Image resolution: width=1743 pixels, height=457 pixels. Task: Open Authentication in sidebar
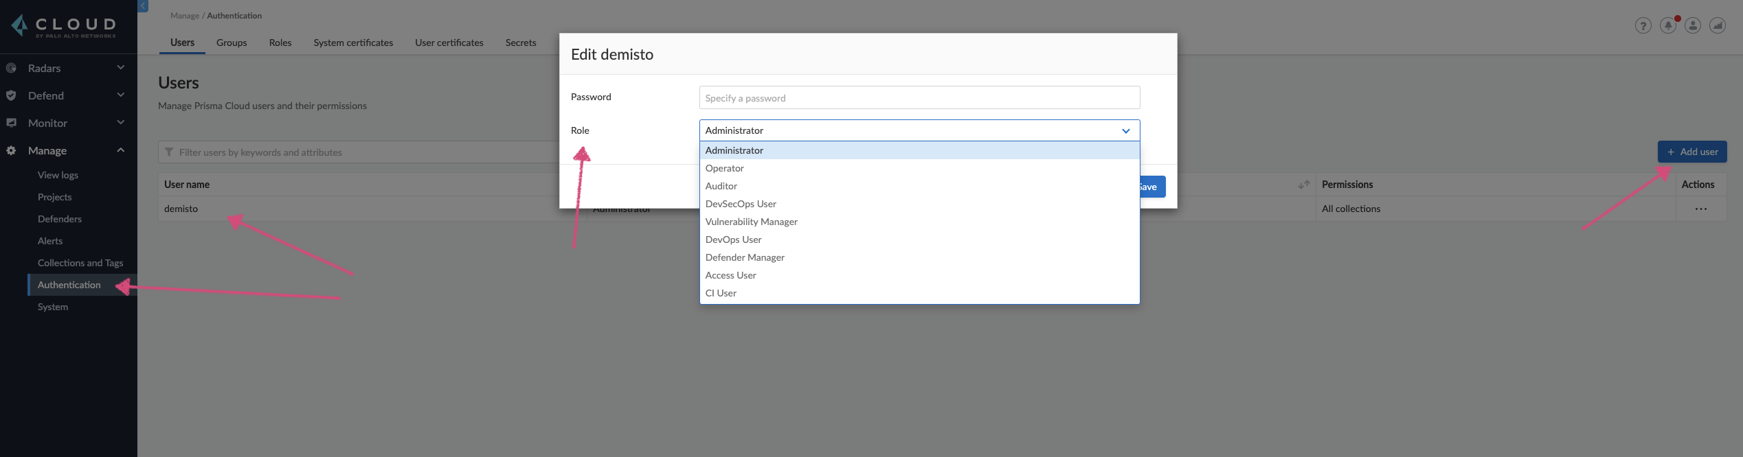pos(82,285)
